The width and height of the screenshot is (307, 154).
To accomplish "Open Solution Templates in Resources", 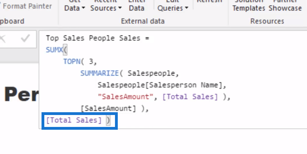I will pyautogui.click(x=249, y=6).
